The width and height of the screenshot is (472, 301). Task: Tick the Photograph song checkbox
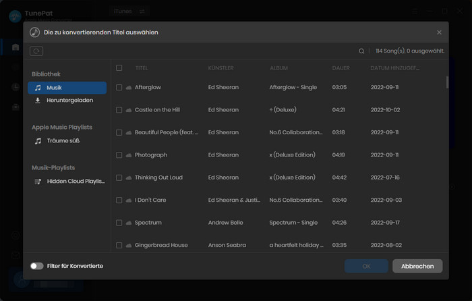(119, 155)
